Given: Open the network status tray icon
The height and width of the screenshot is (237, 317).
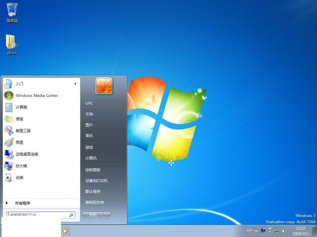Looking at the screenshot, I should tap(277, 231).
